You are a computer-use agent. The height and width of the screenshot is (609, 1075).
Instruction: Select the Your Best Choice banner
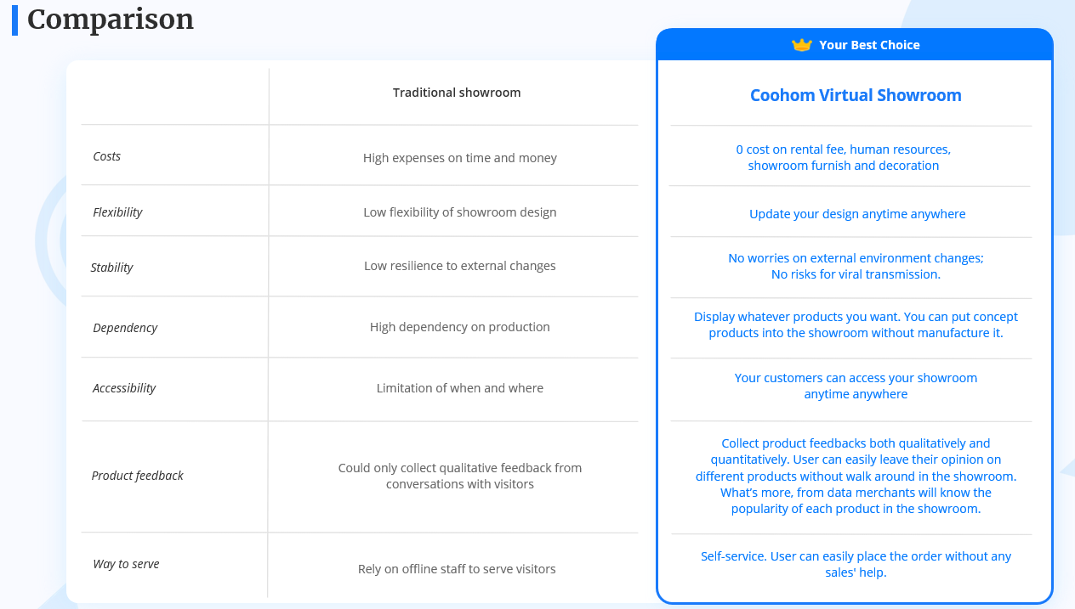(855, 45)
